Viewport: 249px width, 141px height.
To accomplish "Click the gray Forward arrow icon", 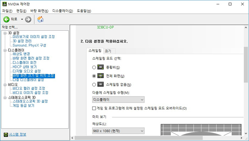I will (28, 19).
